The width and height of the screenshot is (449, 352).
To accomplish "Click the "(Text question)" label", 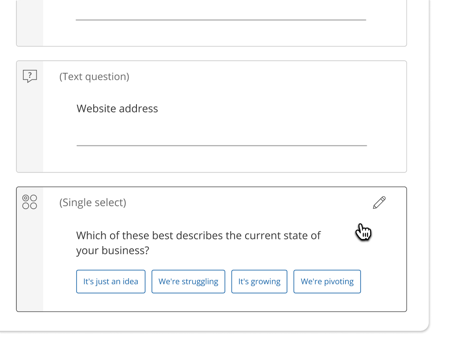I will pyautogui.click(x=94, y=76).
